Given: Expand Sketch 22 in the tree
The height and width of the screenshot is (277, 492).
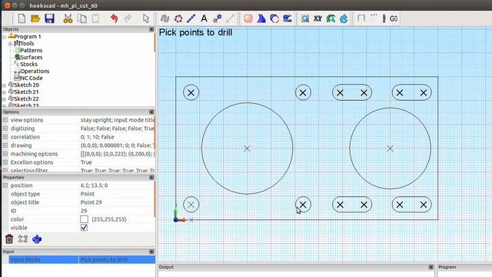Looking at the screenshot, I should pos(5,99).
